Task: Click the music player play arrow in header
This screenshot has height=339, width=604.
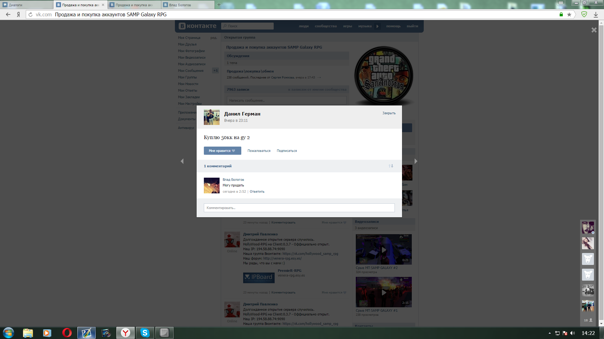Action: [x=377, y=26]
